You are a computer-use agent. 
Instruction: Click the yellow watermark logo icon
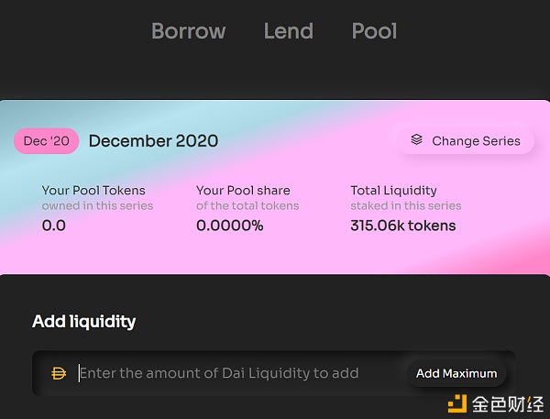pyautogui.click(x=457, y=403)
